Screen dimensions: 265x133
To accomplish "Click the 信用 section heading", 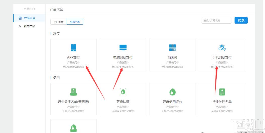I will (x=56, y=78).
